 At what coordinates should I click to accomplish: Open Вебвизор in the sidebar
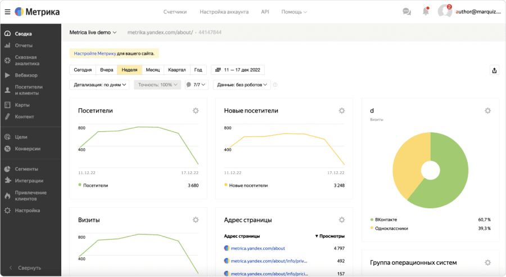click(26, 75)
